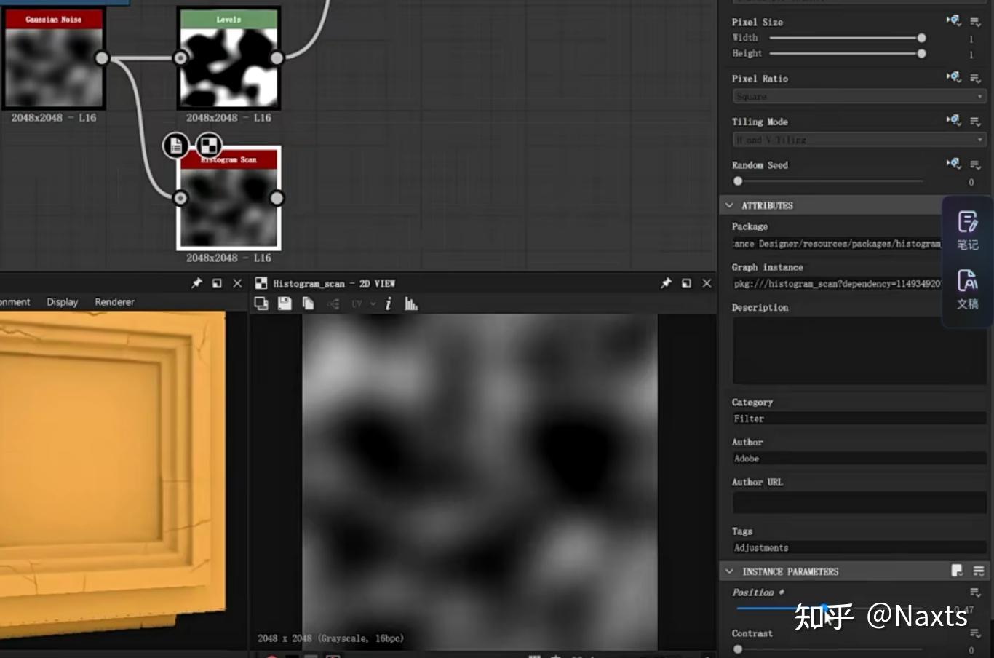Open the Pixel Ratio Square dropdown

coord(859,96)
